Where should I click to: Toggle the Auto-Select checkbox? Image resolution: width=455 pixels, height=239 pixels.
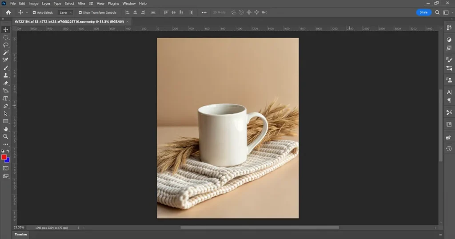(x=34, y=12)
